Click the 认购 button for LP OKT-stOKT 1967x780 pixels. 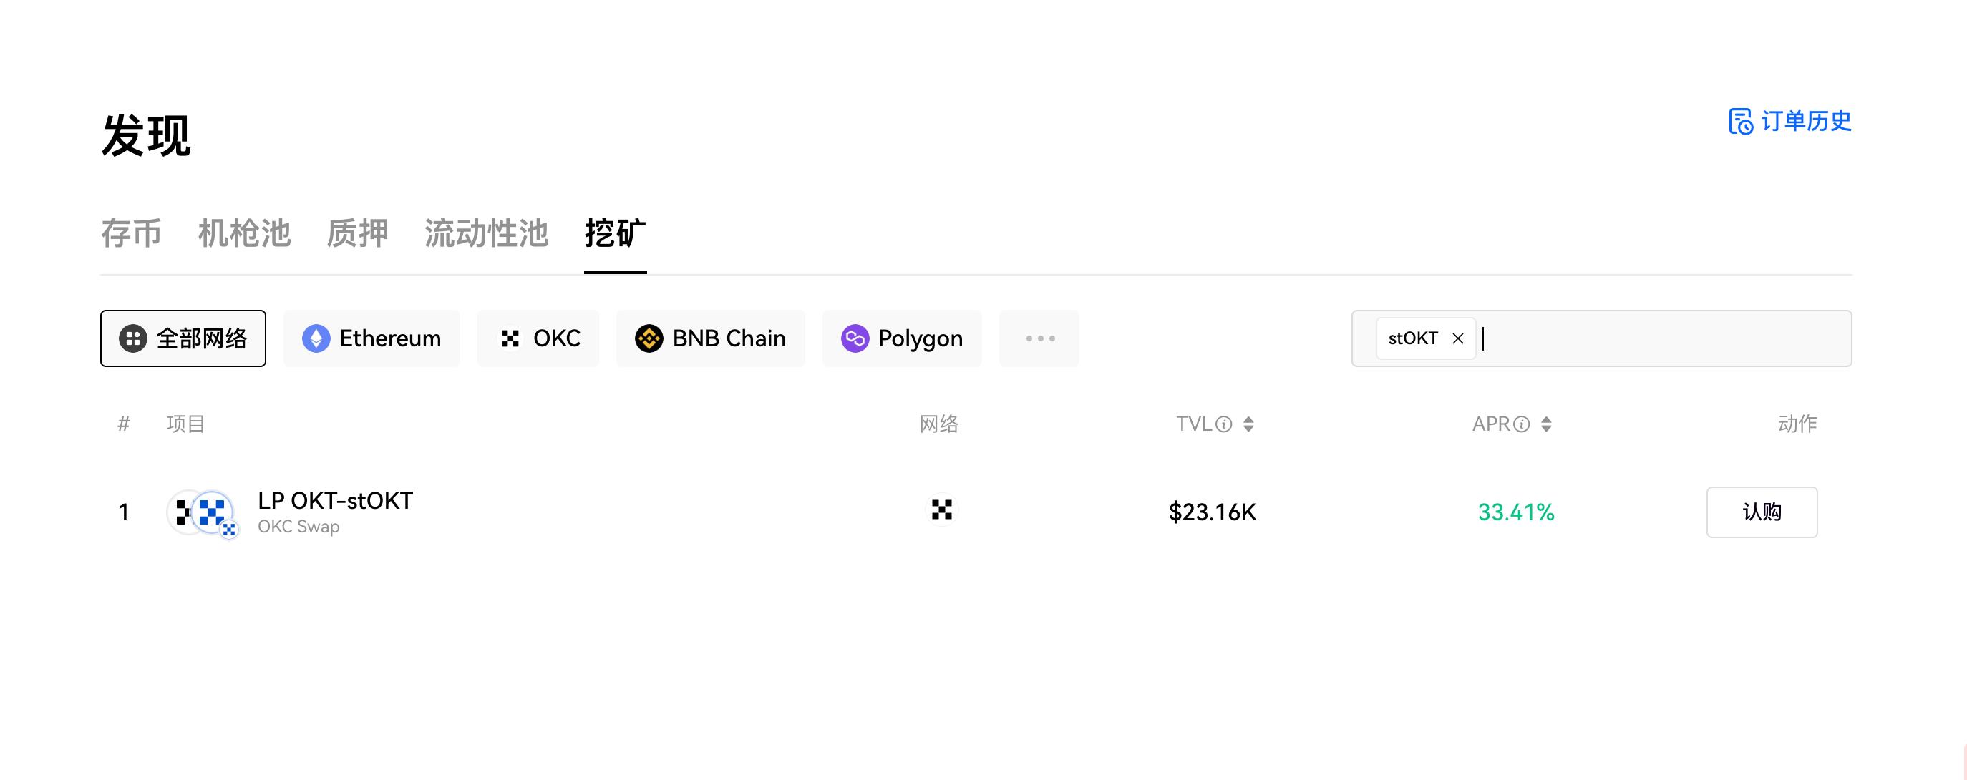(x=1762, y=512)
